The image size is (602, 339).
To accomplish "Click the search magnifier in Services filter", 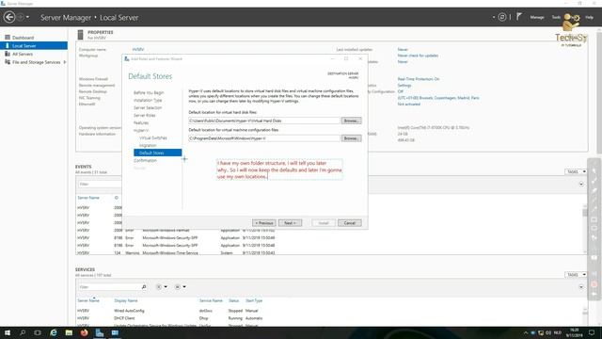I will coord(144,286).
